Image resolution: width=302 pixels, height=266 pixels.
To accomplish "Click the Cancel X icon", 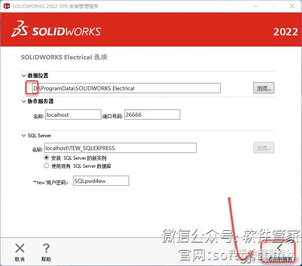I will pyautogui.click(x=20, y=248).
